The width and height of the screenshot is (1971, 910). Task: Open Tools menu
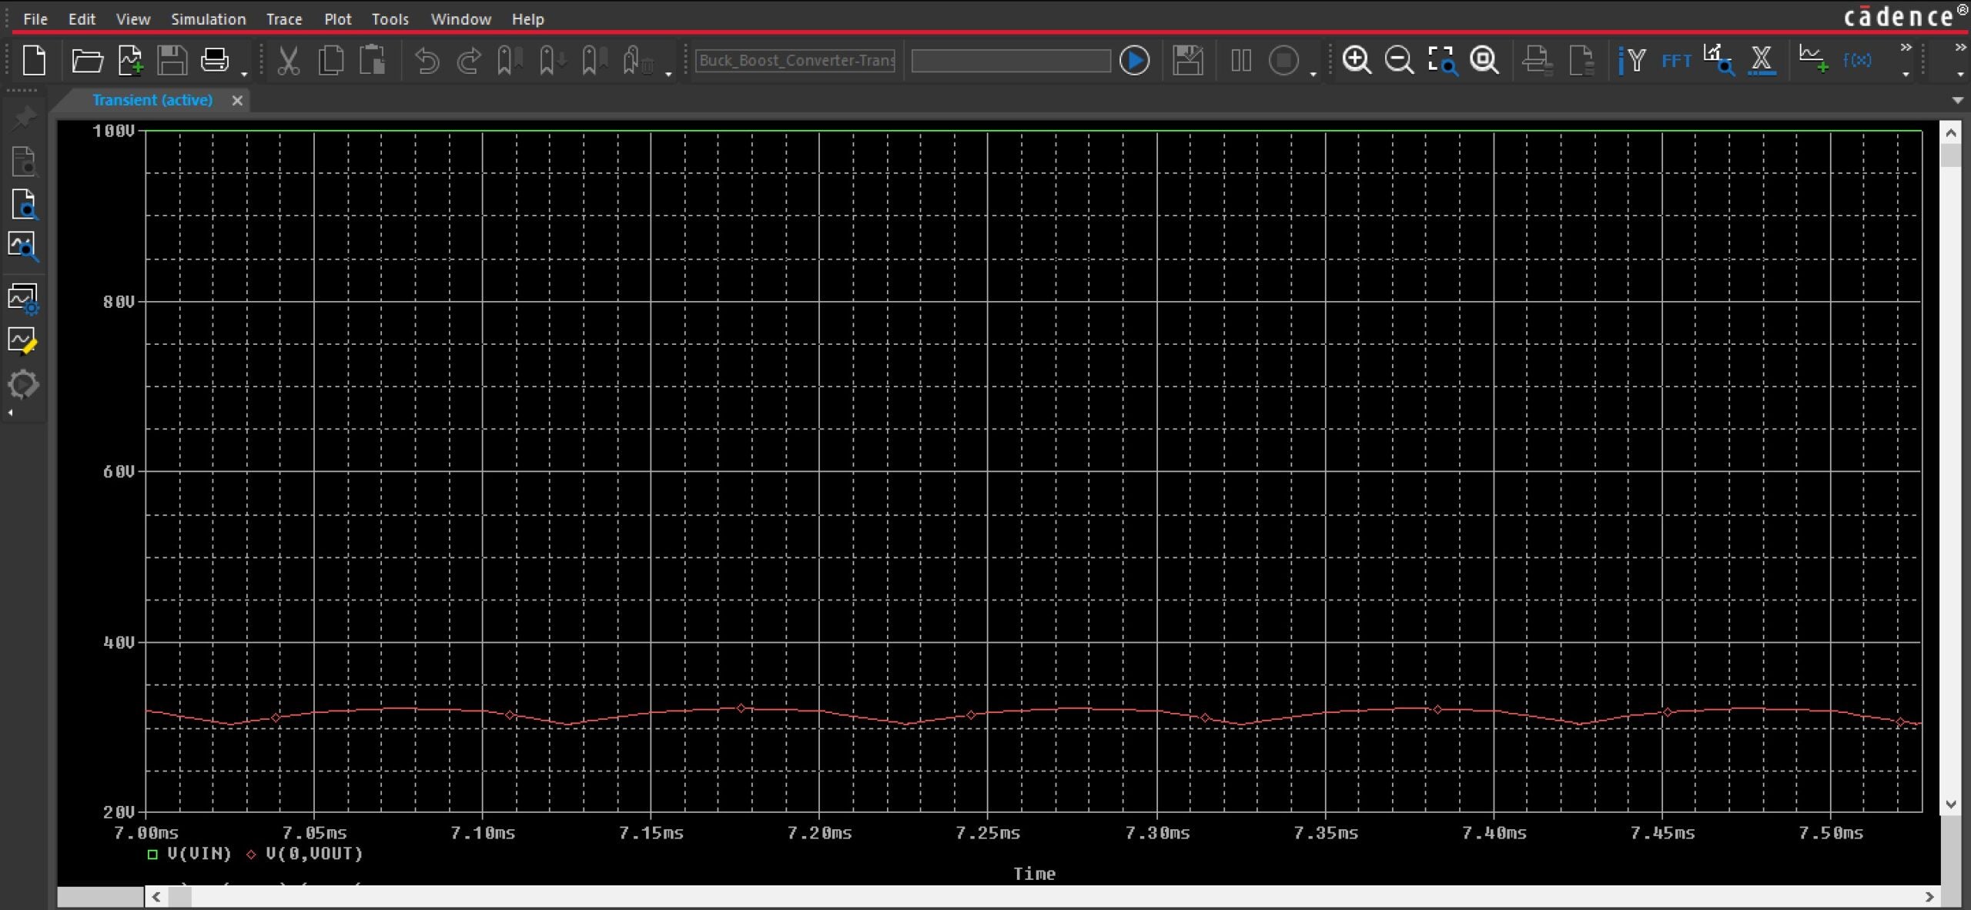coord(390,18)
